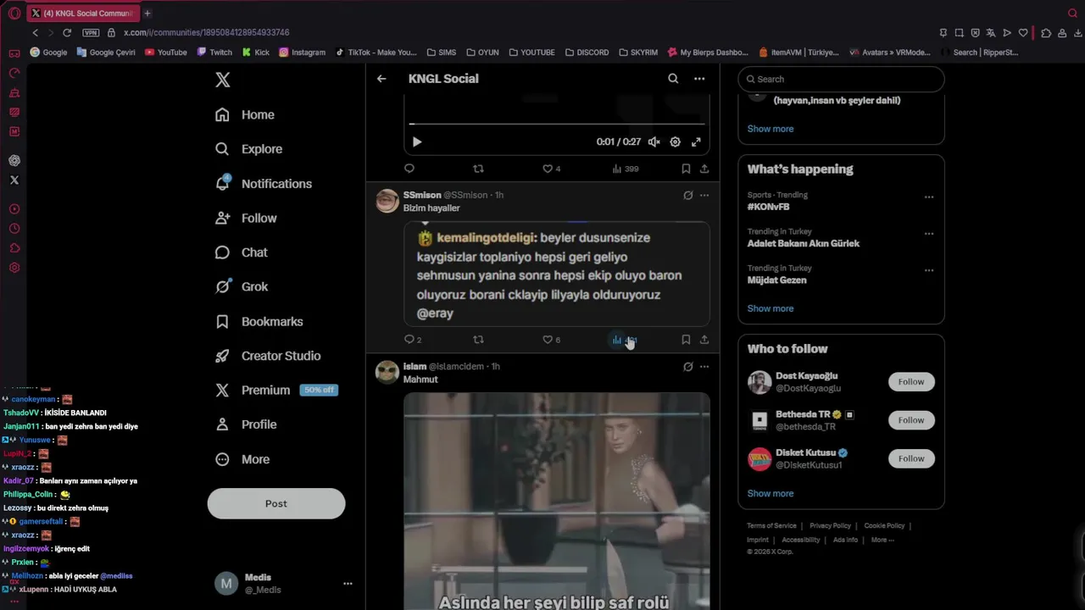The image size is (1085, 610).
Task: Open the DISCORD bookmarks folder
Action: coord(587,52)
